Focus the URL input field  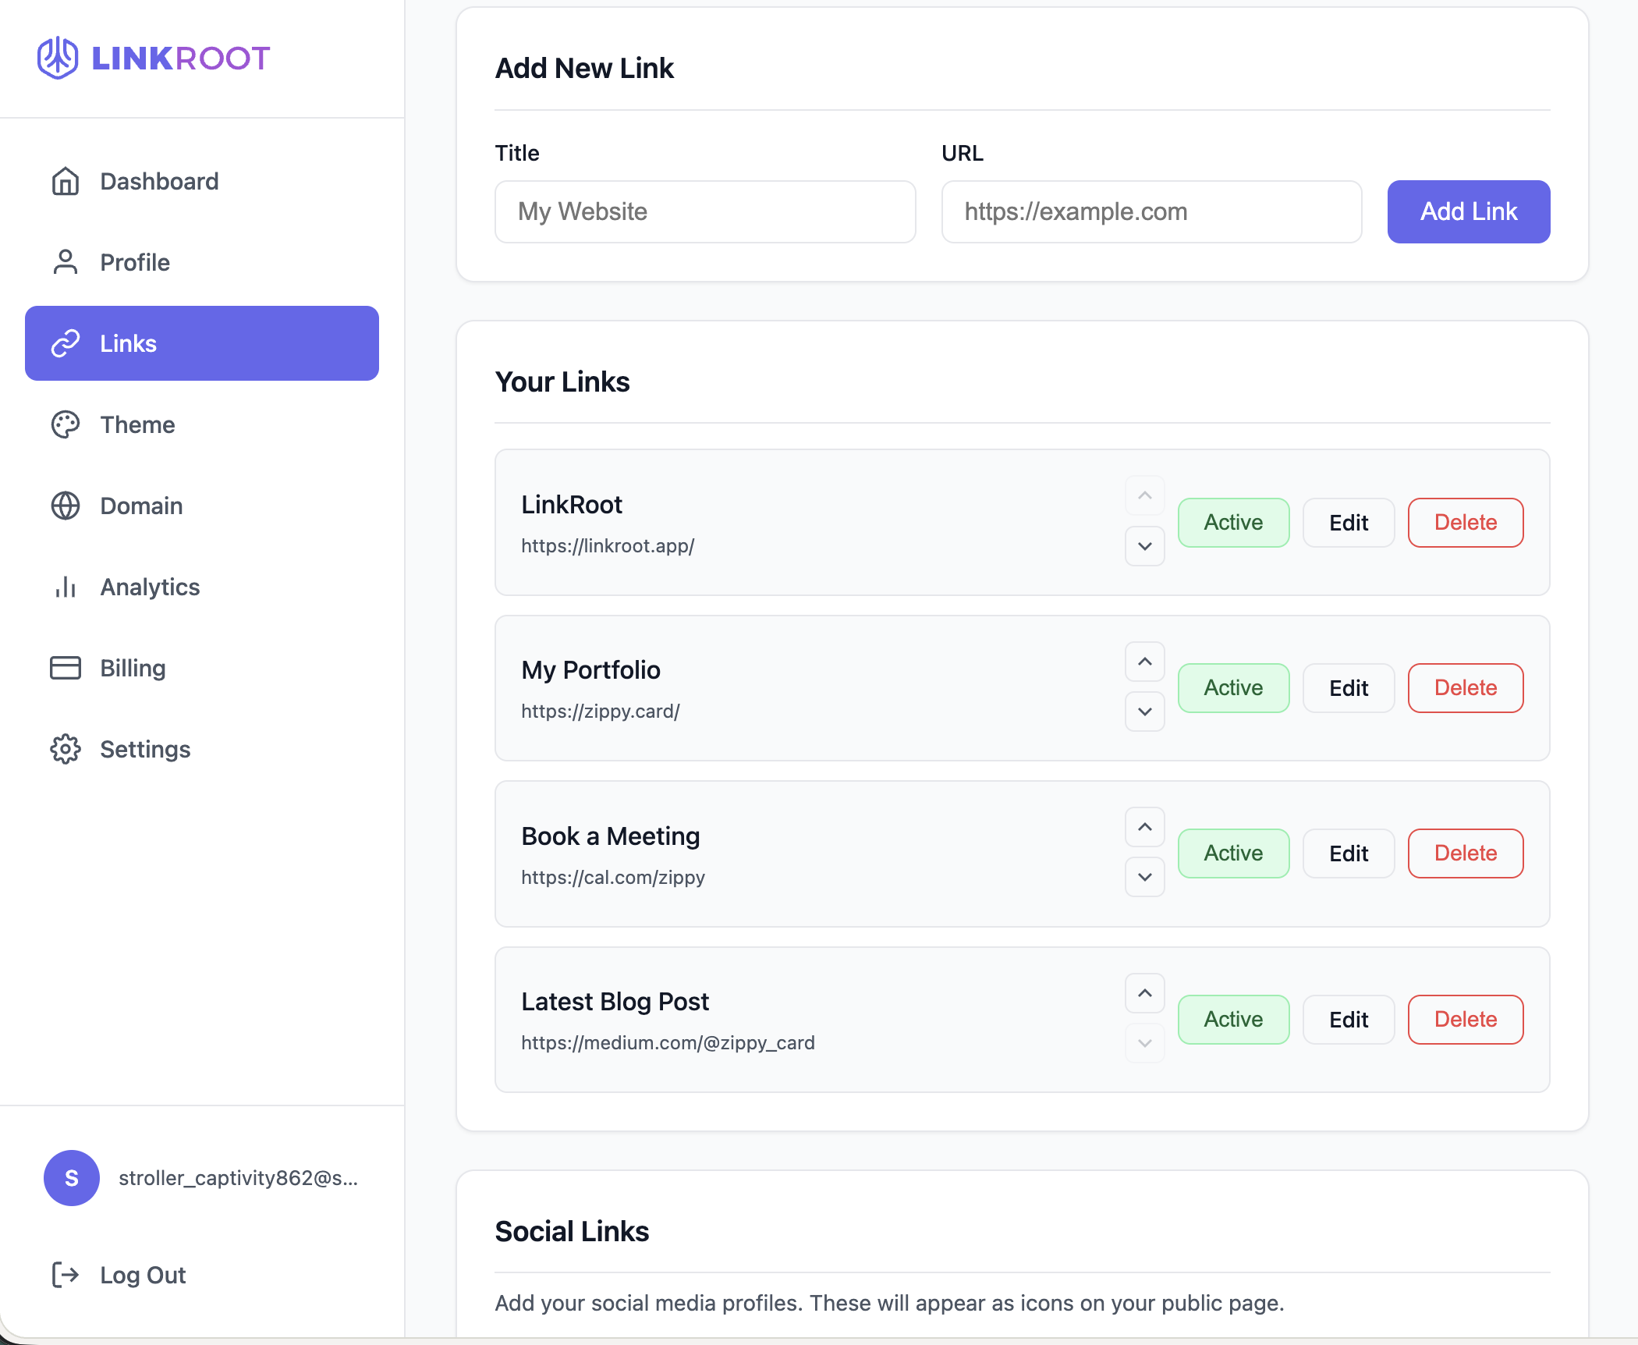click(1151, 211)
